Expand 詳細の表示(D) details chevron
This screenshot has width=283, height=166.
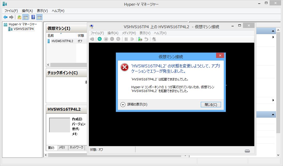tap(123, 104)
